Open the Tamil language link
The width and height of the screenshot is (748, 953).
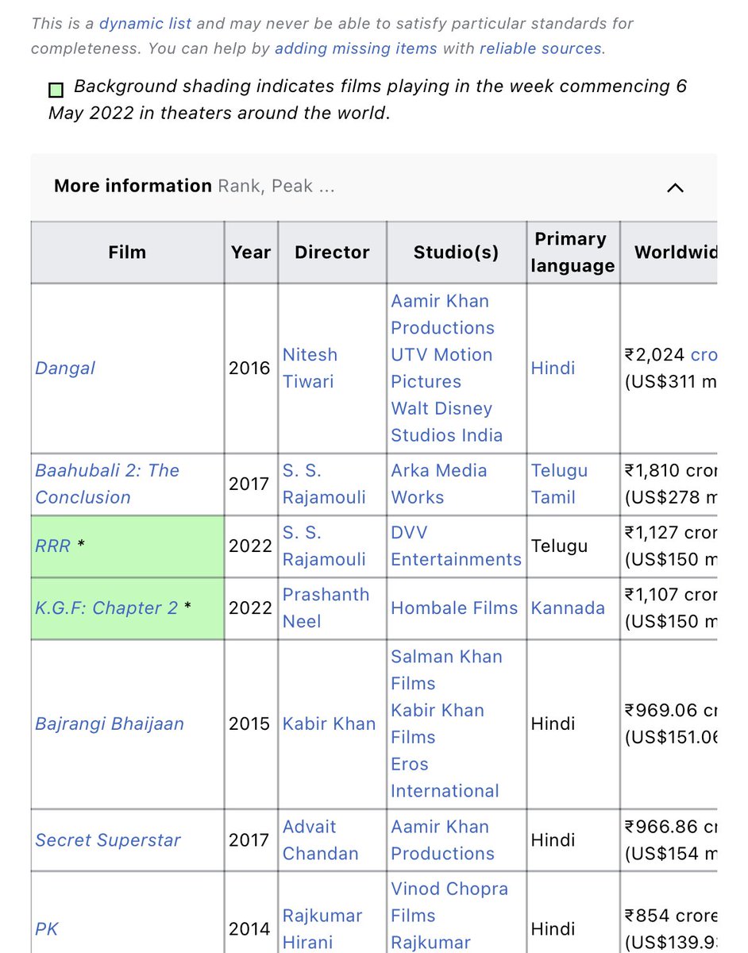pyautogui.click(x=553, y=498)
